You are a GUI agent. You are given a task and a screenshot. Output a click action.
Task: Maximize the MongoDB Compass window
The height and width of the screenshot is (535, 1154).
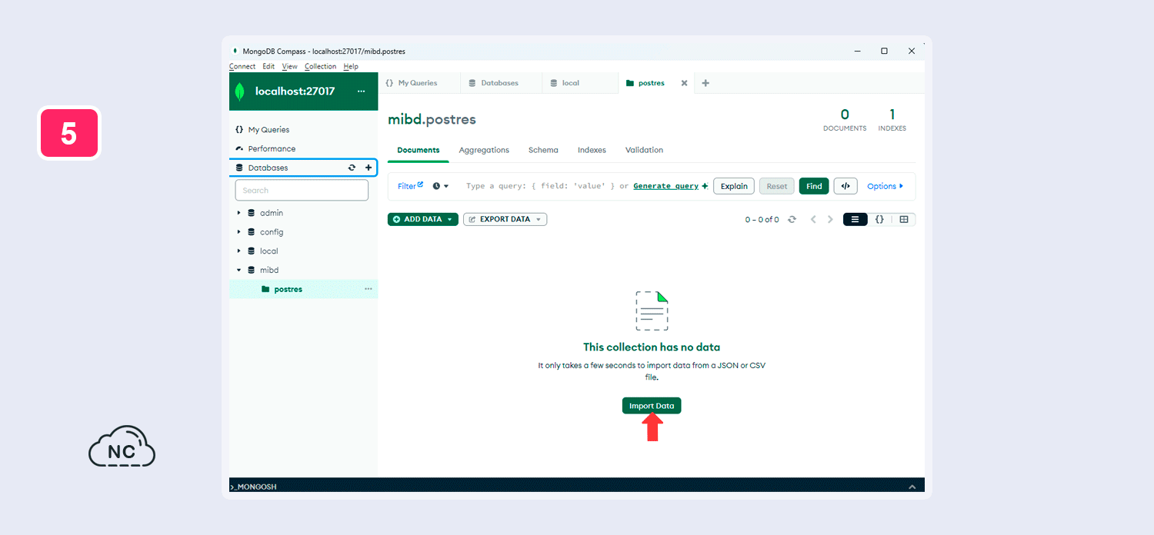coord(884,51)
